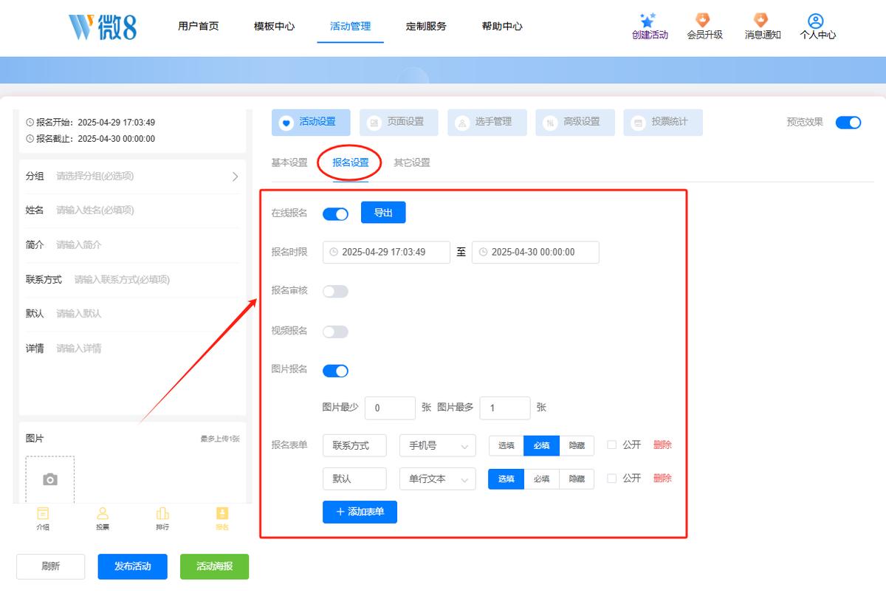Image resolution: width=886 pixels, height=607 pixels.
Task: Enable the 视频报名 switch
Action: [335, 332]
